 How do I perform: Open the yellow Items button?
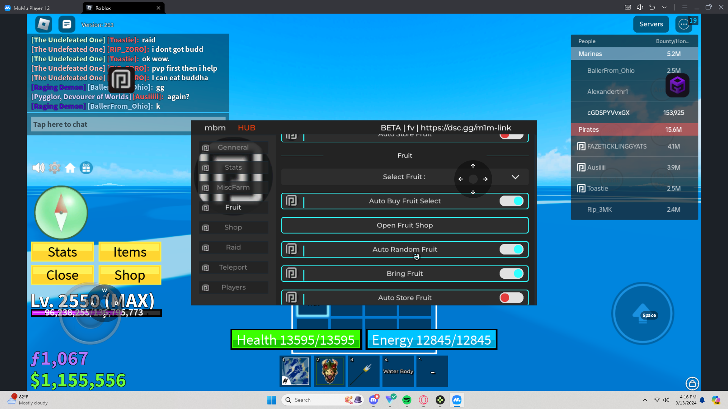(130, 252)
